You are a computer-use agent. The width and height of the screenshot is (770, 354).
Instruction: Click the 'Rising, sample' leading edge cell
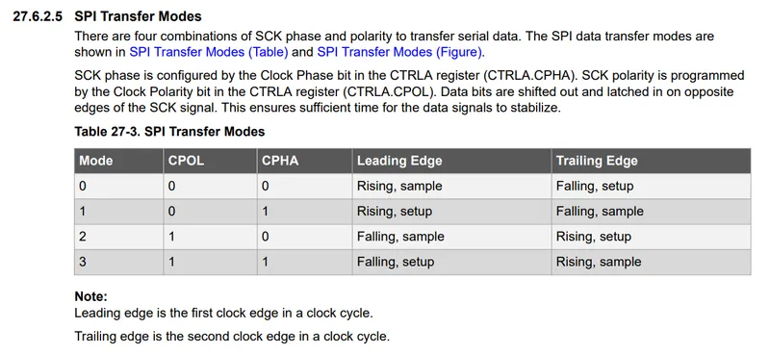[x=451, y=186]
